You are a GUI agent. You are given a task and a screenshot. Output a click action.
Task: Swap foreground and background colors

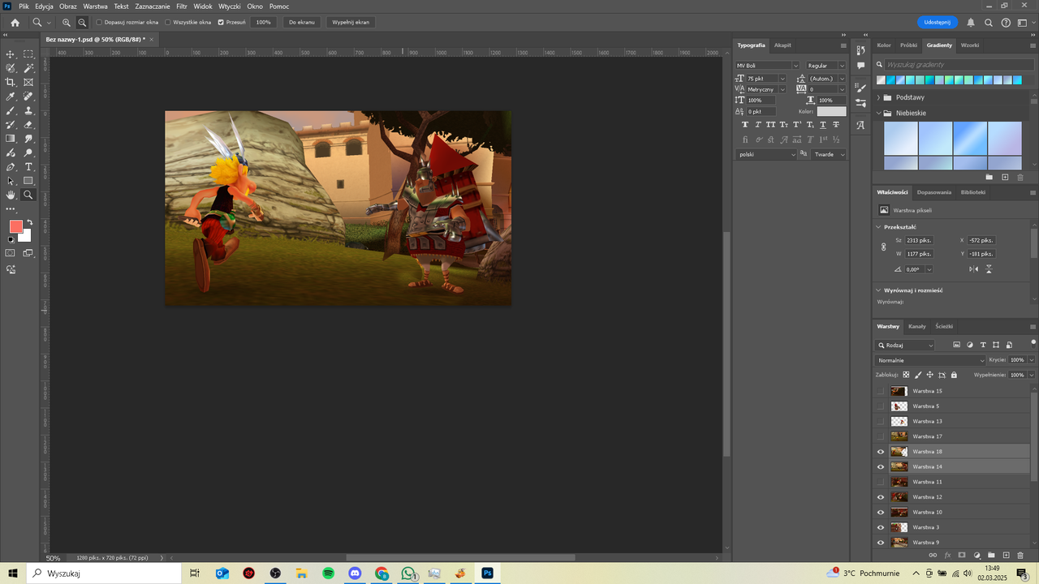tap(30, 222)
